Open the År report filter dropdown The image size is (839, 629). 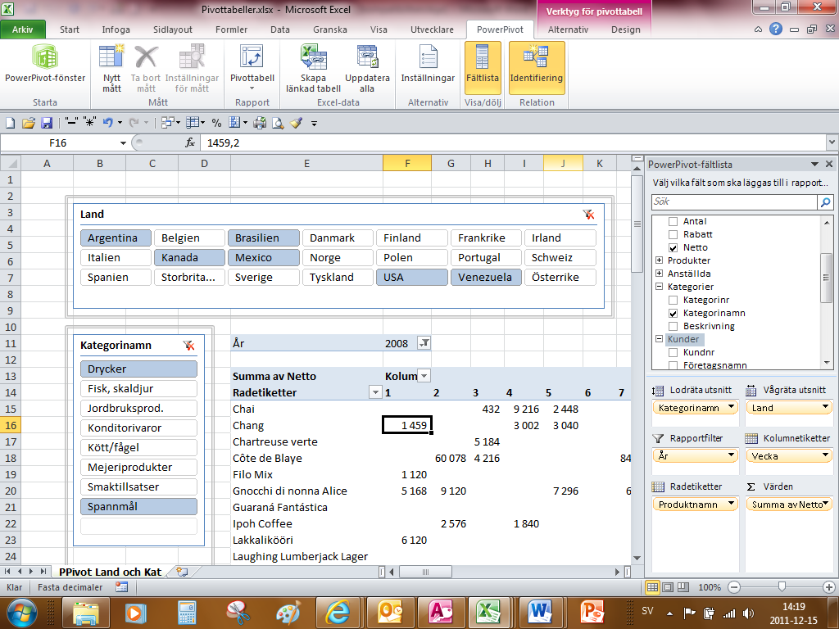click(x=424, y=343)
